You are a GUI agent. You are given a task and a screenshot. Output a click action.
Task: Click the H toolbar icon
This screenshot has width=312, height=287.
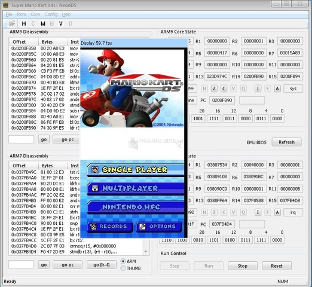(x=24, y=24)
